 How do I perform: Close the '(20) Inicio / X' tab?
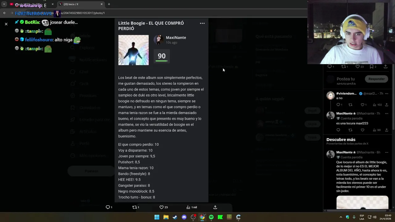tap(102, 4)
